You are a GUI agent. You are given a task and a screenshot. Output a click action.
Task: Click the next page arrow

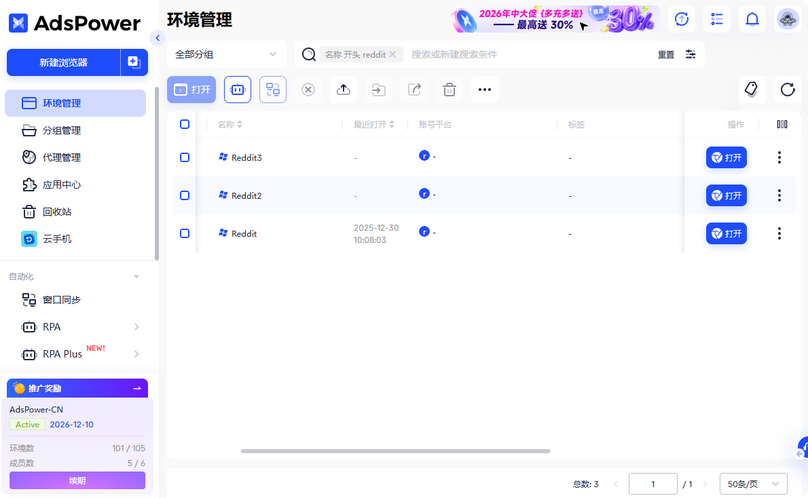(705, 484)
